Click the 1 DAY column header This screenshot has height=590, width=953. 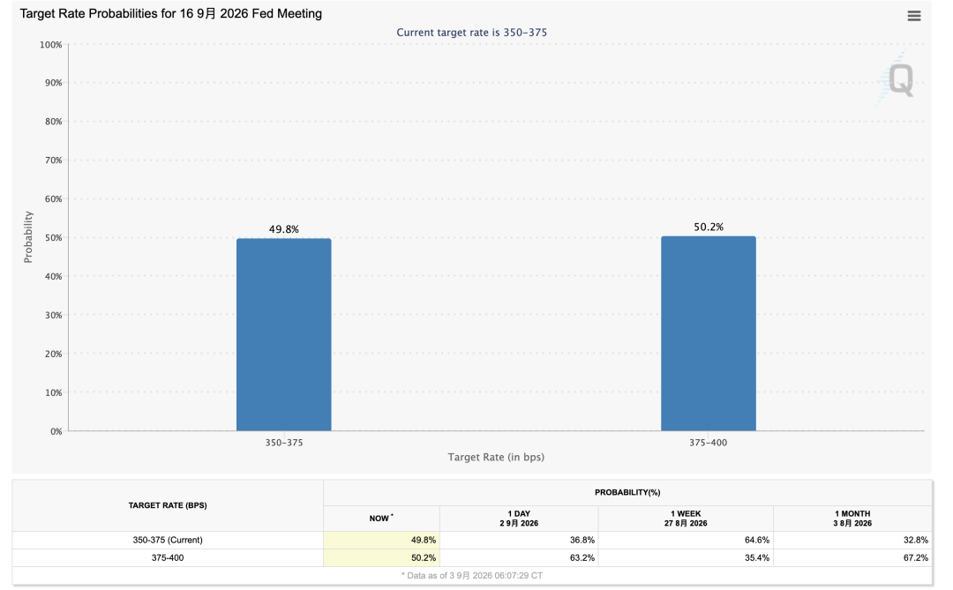pyautogui.click(x=519, y=519)
